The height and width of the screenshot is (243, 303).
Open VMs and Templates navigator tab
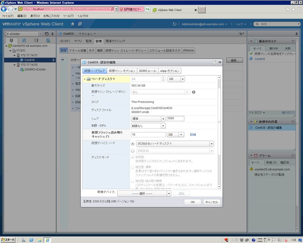pos(24,40)
